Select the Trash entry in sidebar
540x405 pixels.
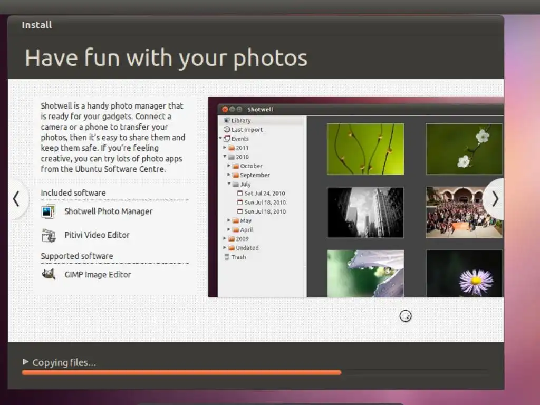239,257
